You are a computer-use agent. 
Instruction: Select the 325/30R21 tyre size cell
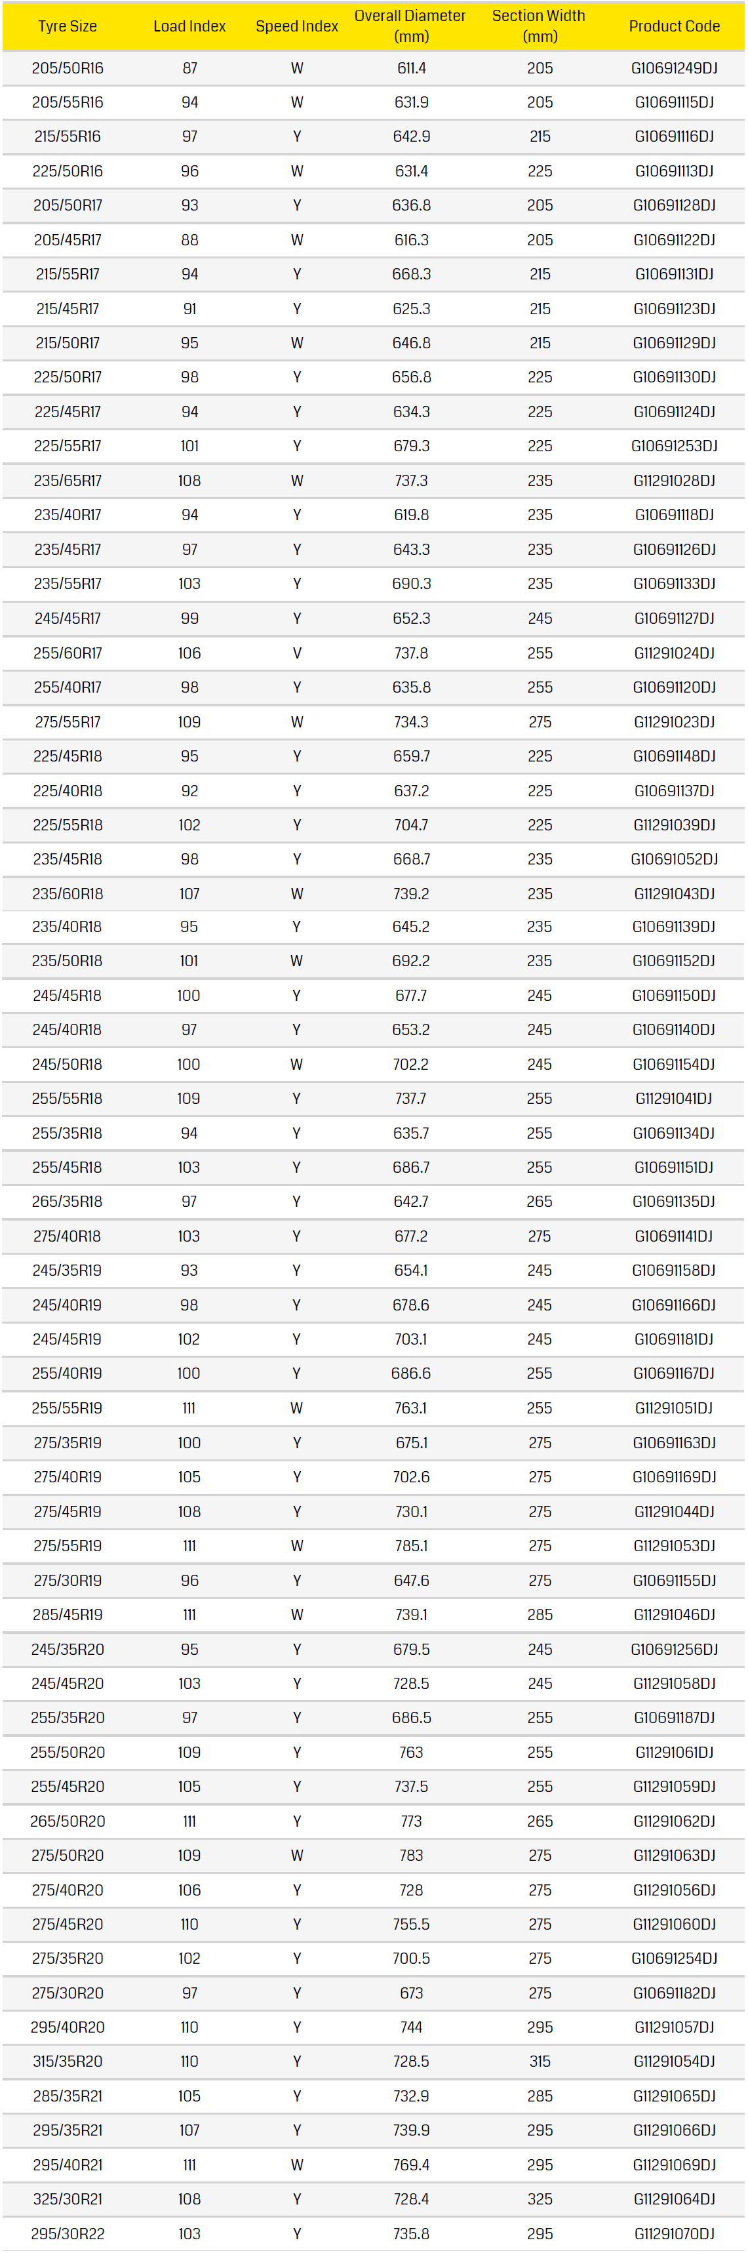pyautogui.click(x=68, y=2199)
